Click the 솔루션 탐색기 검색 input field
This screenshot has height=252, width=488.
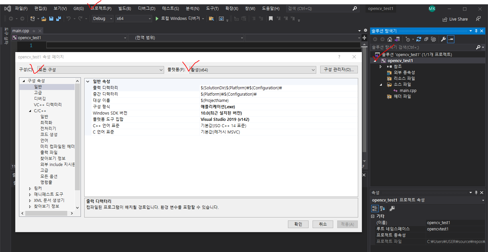pos(423,47)
